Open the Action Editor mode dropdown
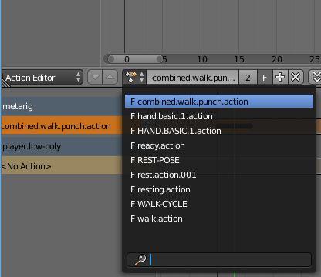The image size is (321, 277). 42,77
